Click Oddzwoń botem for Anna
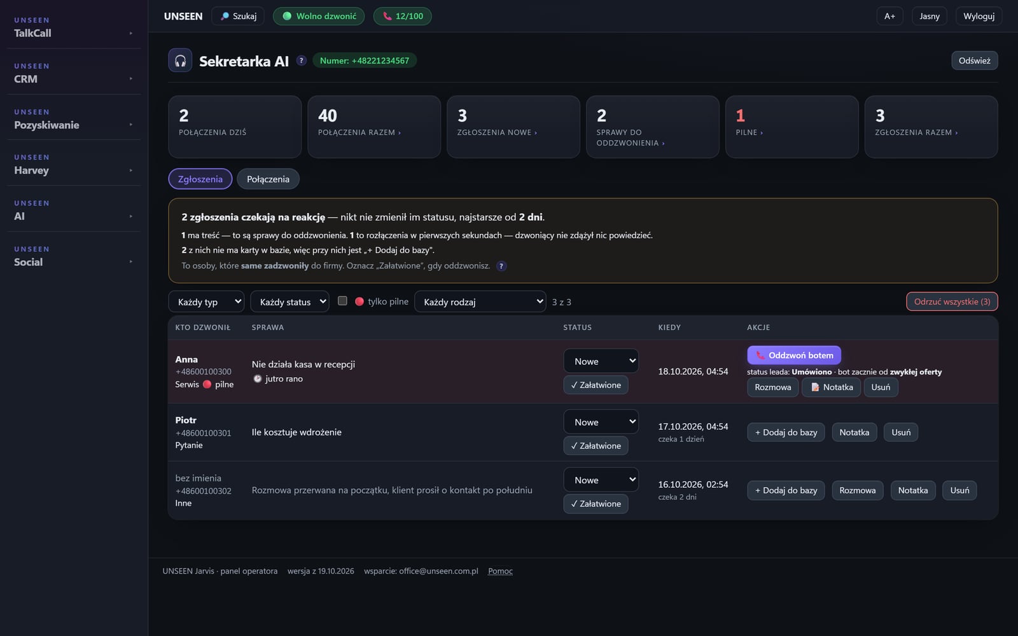 [794, 355]
